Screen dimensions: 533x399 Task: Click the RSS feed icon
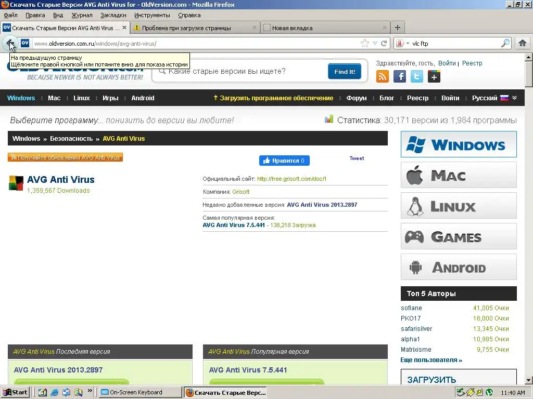[x=383, y=76]
